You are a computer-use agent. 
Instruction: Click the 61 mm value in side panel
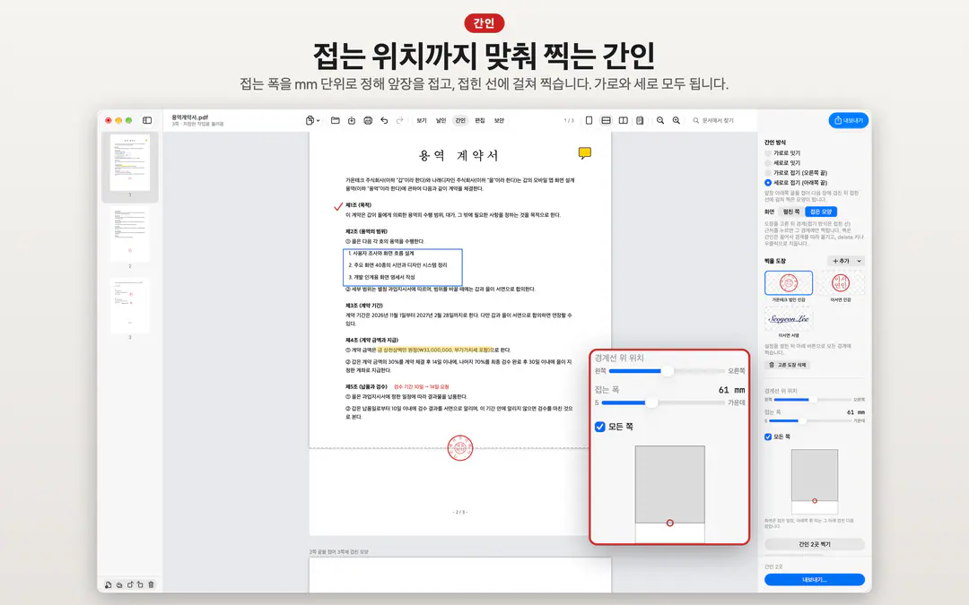(855, 412)
